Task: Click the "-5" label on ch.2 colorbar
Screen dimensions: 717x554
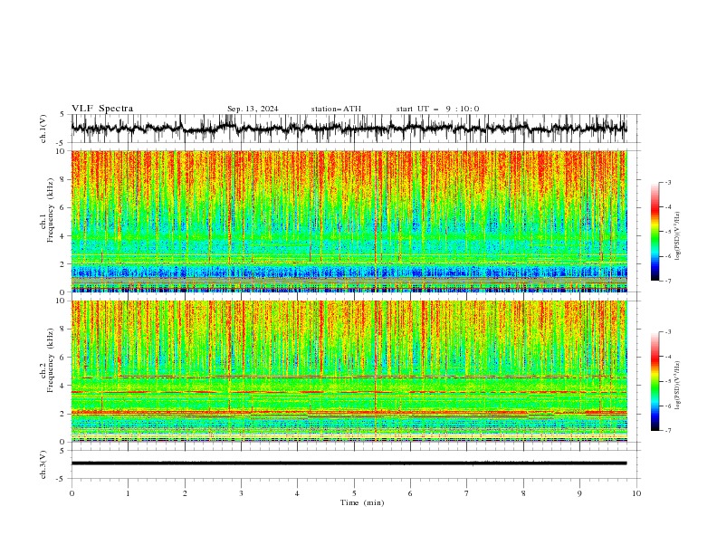Action: [x=667, y=381]
